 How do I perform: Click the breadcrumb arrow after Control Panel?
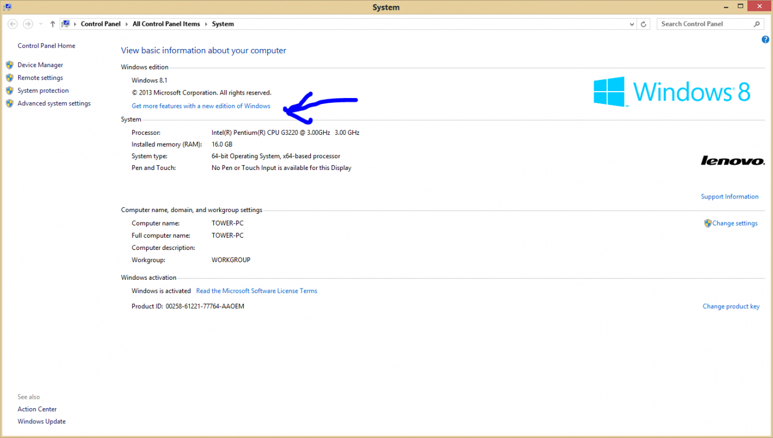point(127,24)
